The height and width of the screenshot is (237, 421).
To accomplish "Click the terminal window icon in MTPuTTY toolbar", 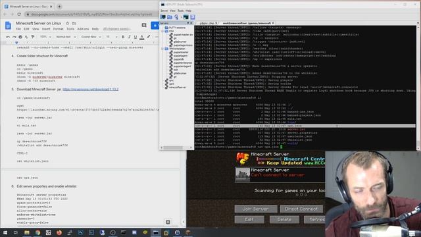I will tap(186, 17).
